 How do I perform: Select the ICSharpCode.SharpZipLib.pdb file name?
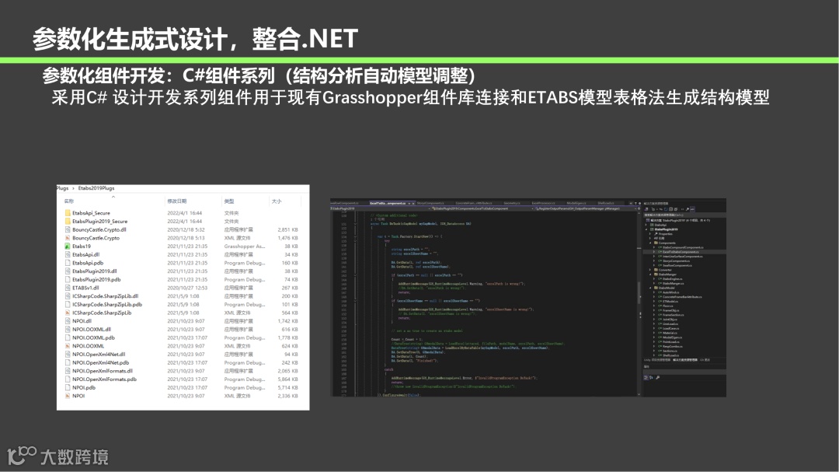pos(107,304)
